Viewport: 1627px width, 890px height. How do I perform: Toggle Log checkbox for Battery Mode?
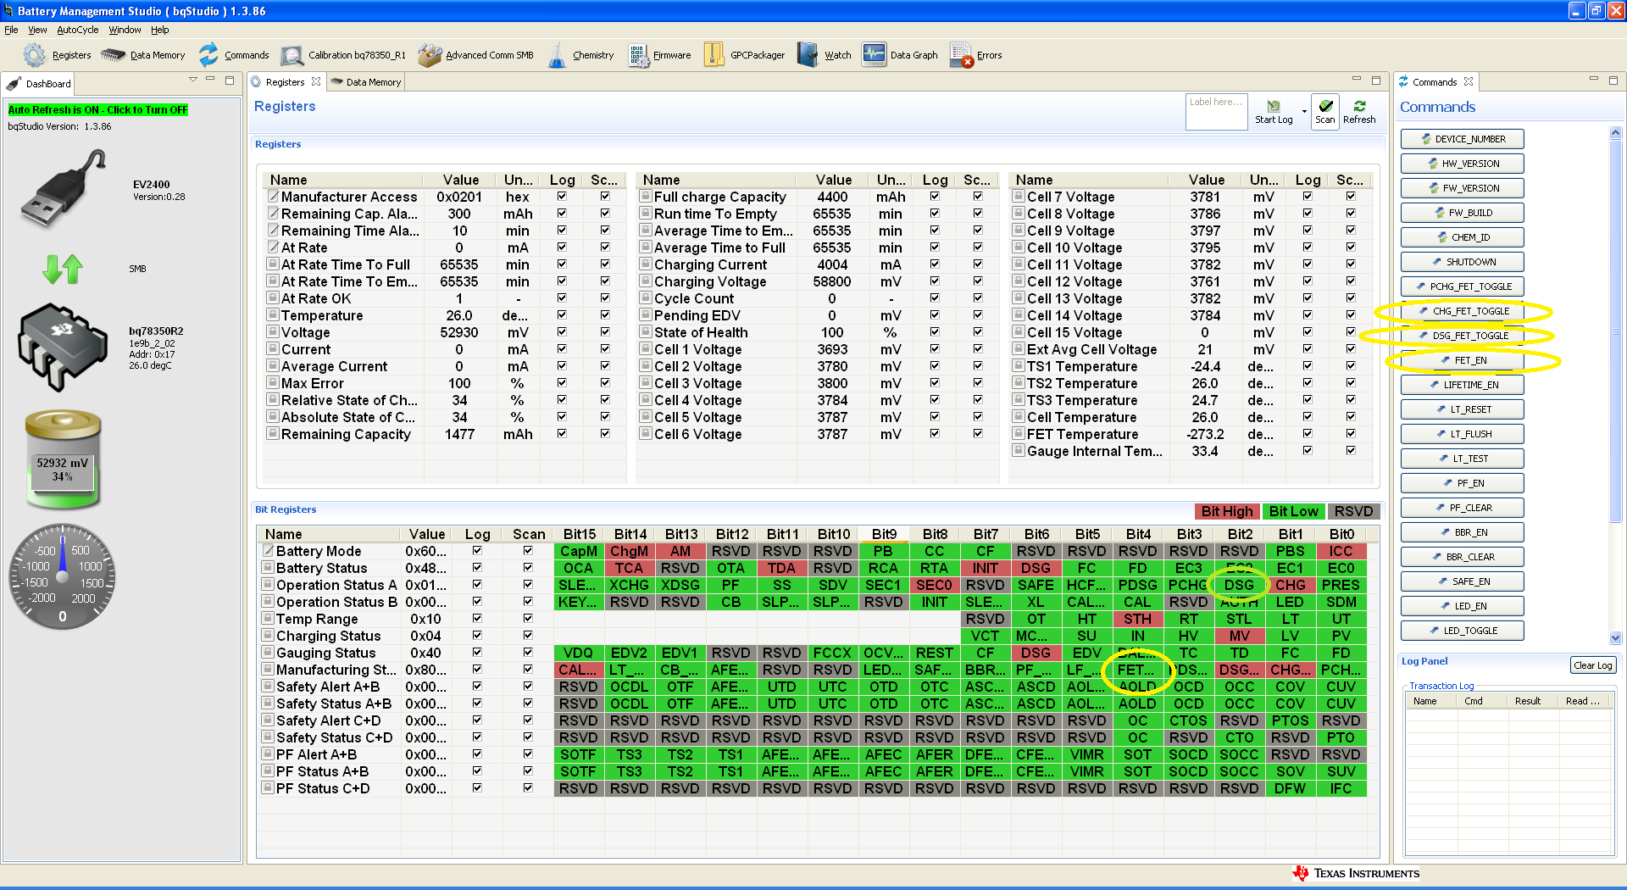[x=477, y=550]
